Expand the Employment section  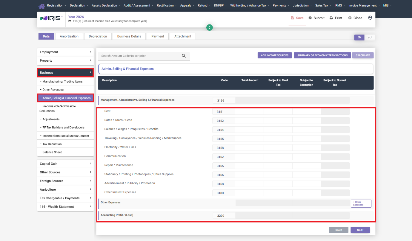pyautogui.click(x=65, y=52)
